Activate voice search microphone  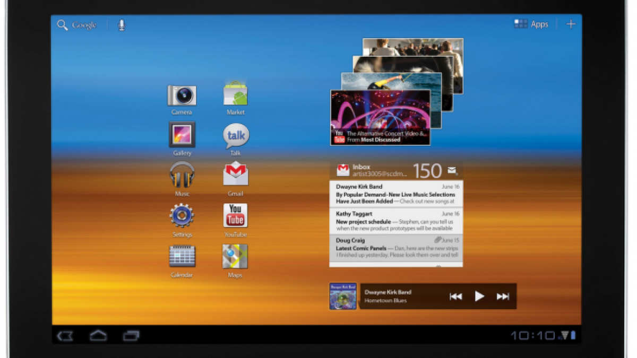pos(122,25)
